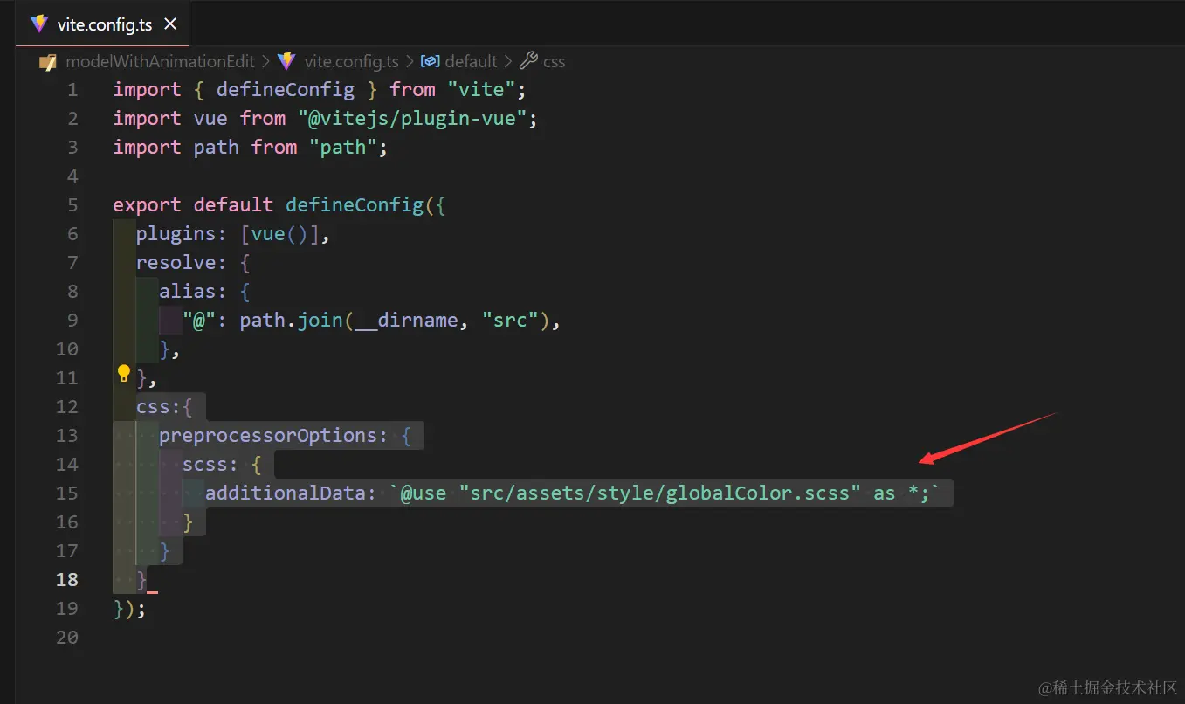
Task: Click the css property on line 12
Action: pyautogui.click(x=153, y=407)
